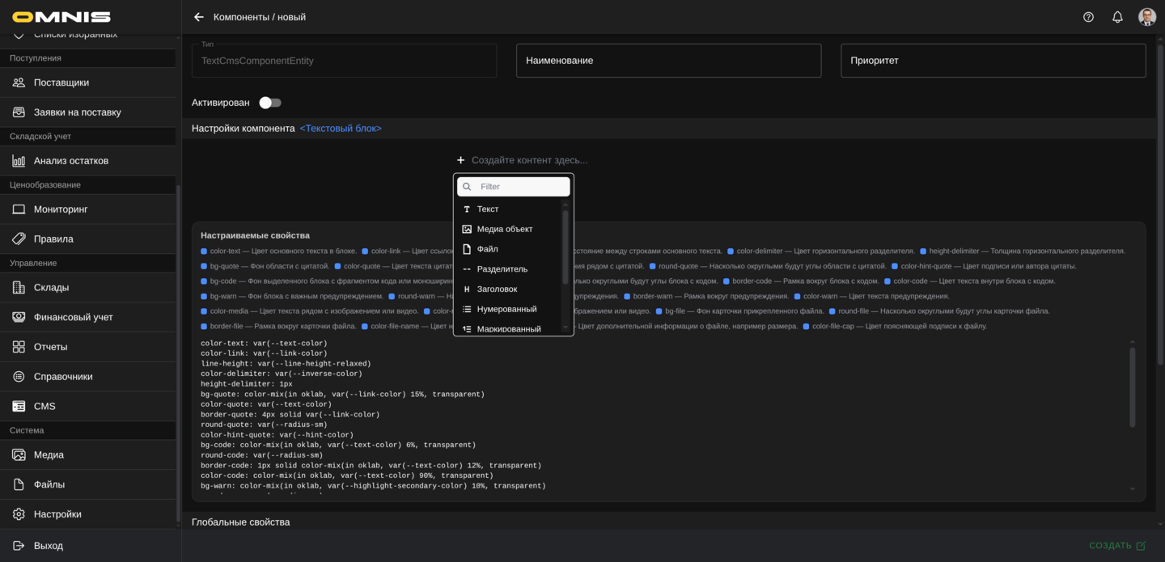This screenshot has height=562, width=1165.
Task: Open the CMS sidebar section
Action: (44, 406)
